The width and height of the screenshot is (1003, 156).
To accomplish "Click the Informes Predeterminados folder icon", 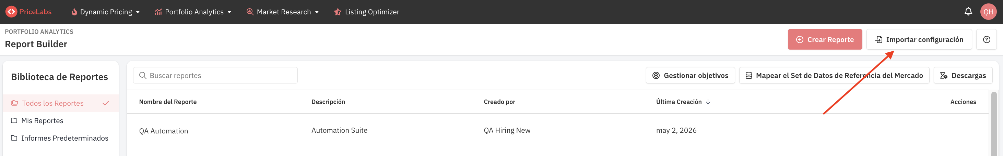I will (x=14, y=138).
